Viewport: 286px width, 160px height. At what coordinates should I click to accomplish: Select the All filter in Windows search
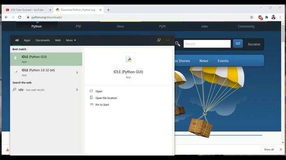pos(17,40)
